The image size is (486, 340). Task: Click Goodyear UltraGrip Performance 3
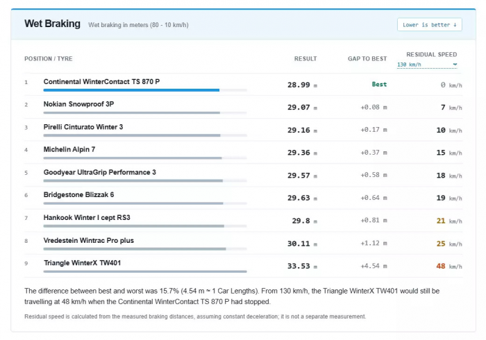99,173
